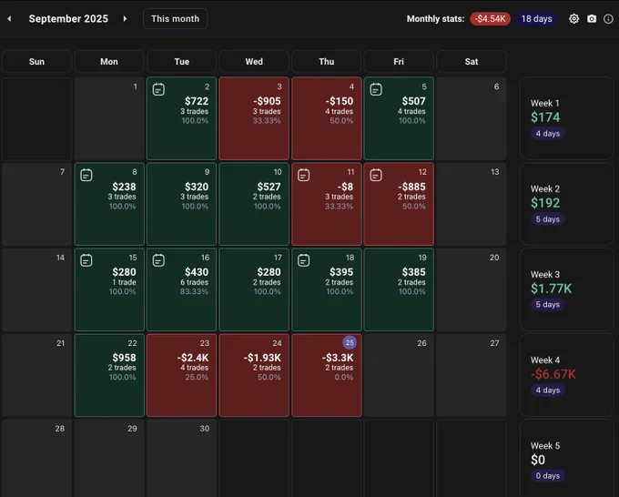This screenshot has height=497, width=619.
Task: Open journal note icon on September 8
Action: (86, 175)
